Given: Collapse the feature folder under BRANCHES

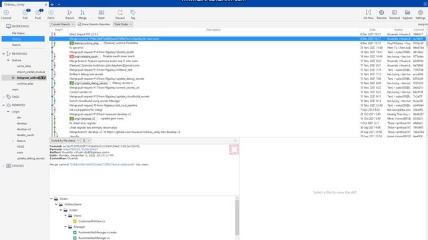Looking at the screenshot, I should [8, 60].
